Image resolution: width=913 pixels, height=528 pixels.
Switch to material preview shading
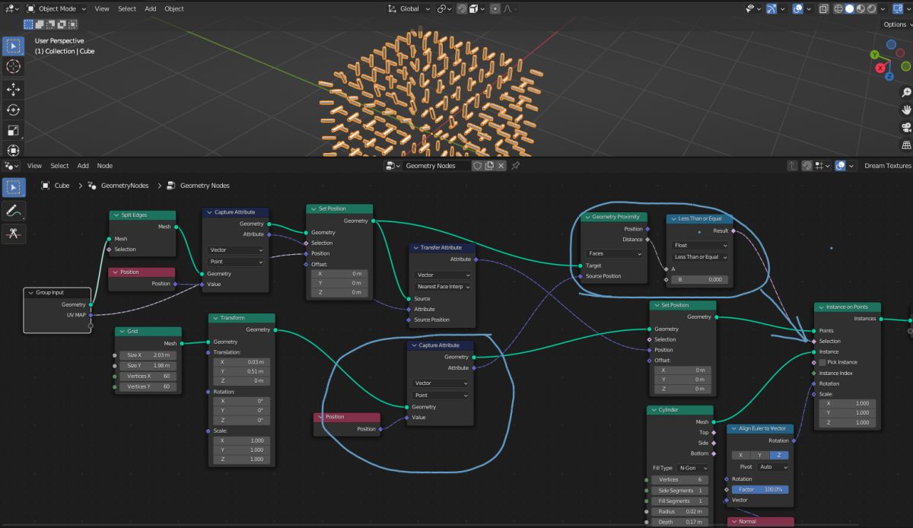click(860, 8)
